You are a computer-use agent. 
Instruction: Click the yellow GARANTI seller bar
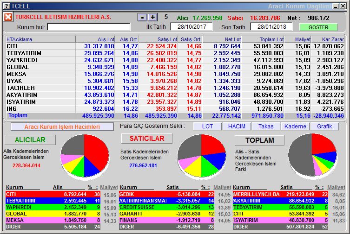point(167,214)
